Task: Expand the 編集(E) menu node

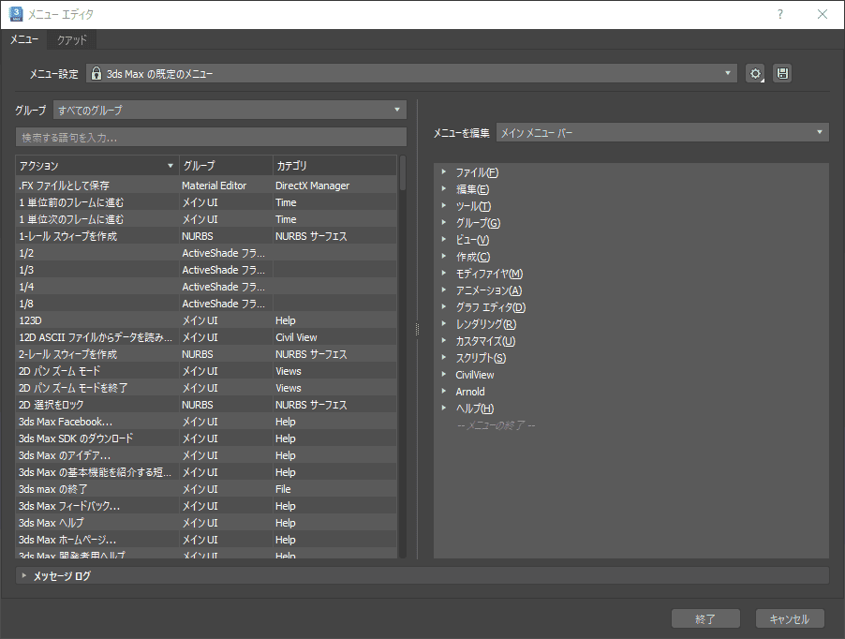Action: [444, 188]
